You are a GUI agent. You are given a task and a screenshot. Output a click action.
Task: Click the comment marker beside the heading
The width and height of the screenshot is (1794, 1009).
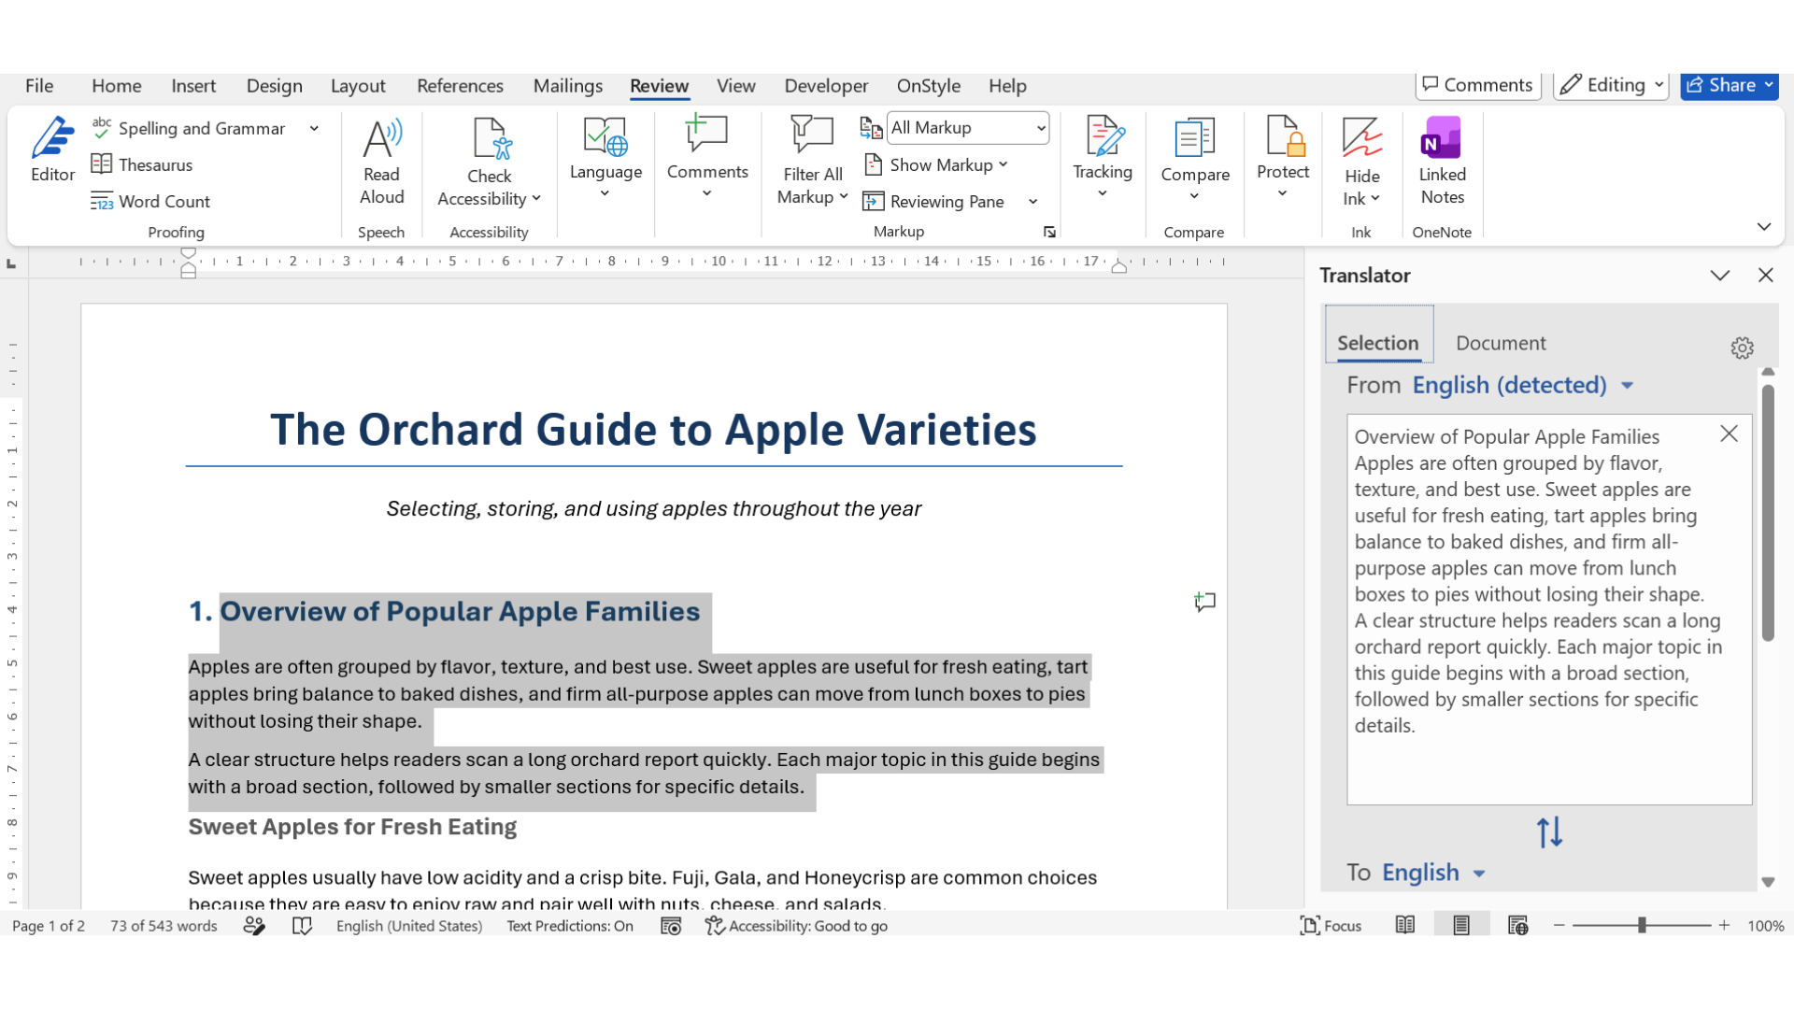1204,602
